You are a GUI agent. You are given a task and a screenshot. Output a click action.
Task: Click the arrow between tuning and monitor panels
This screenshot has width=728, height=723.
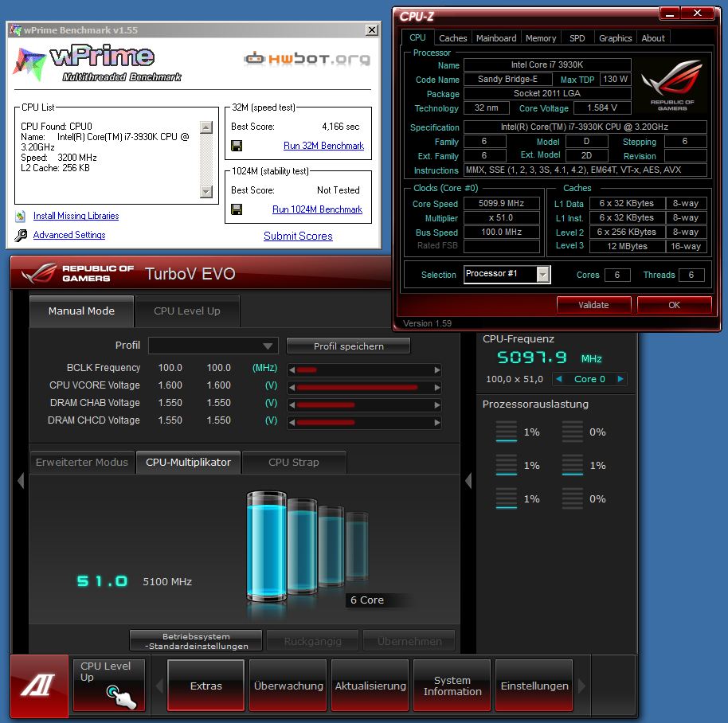[x=468, y=480]
